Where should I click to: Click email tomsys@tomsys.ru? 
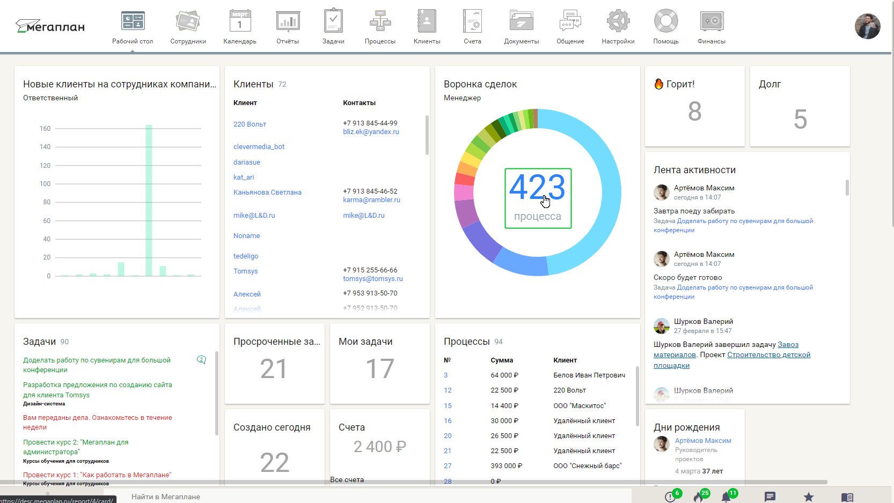(x=372, y=279)
